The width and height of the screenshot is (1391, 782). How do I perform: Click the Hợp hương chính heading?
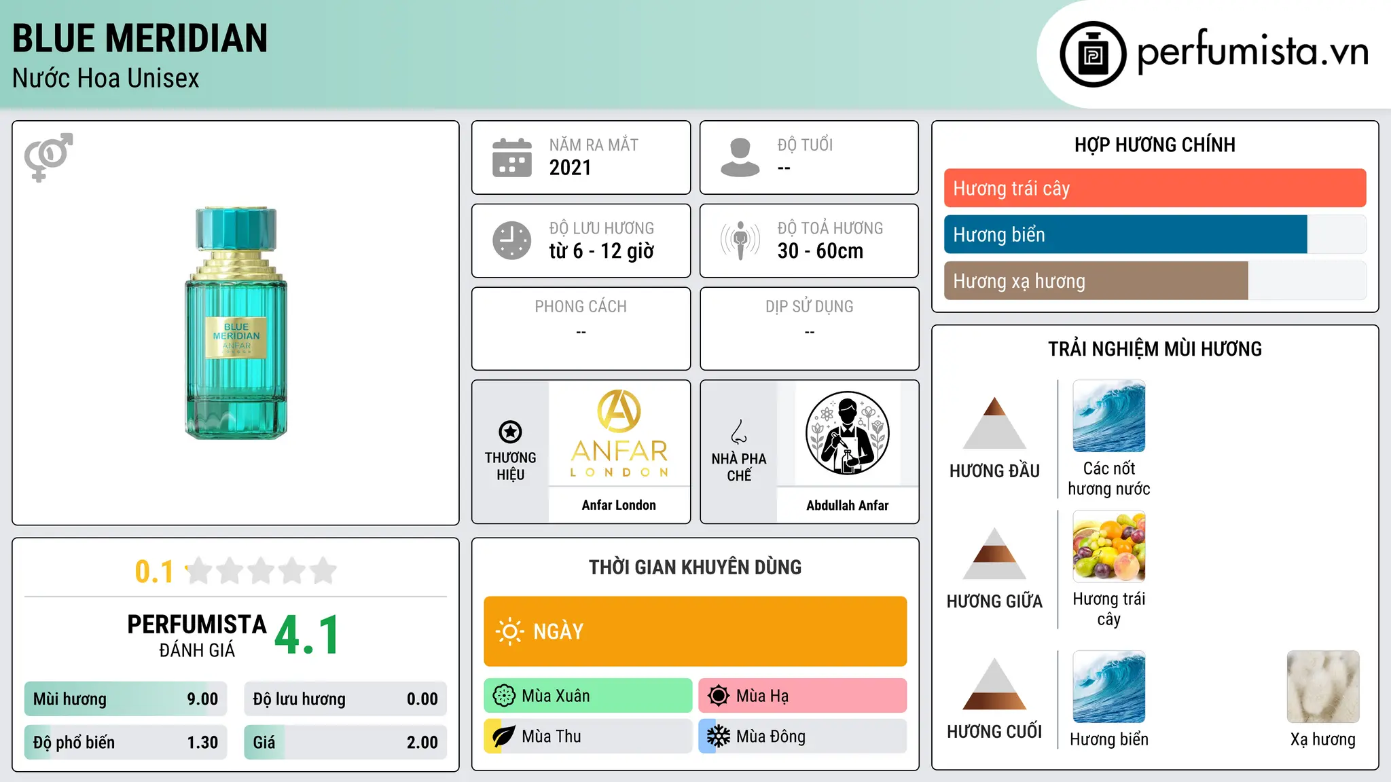[x=1155, y=145]
